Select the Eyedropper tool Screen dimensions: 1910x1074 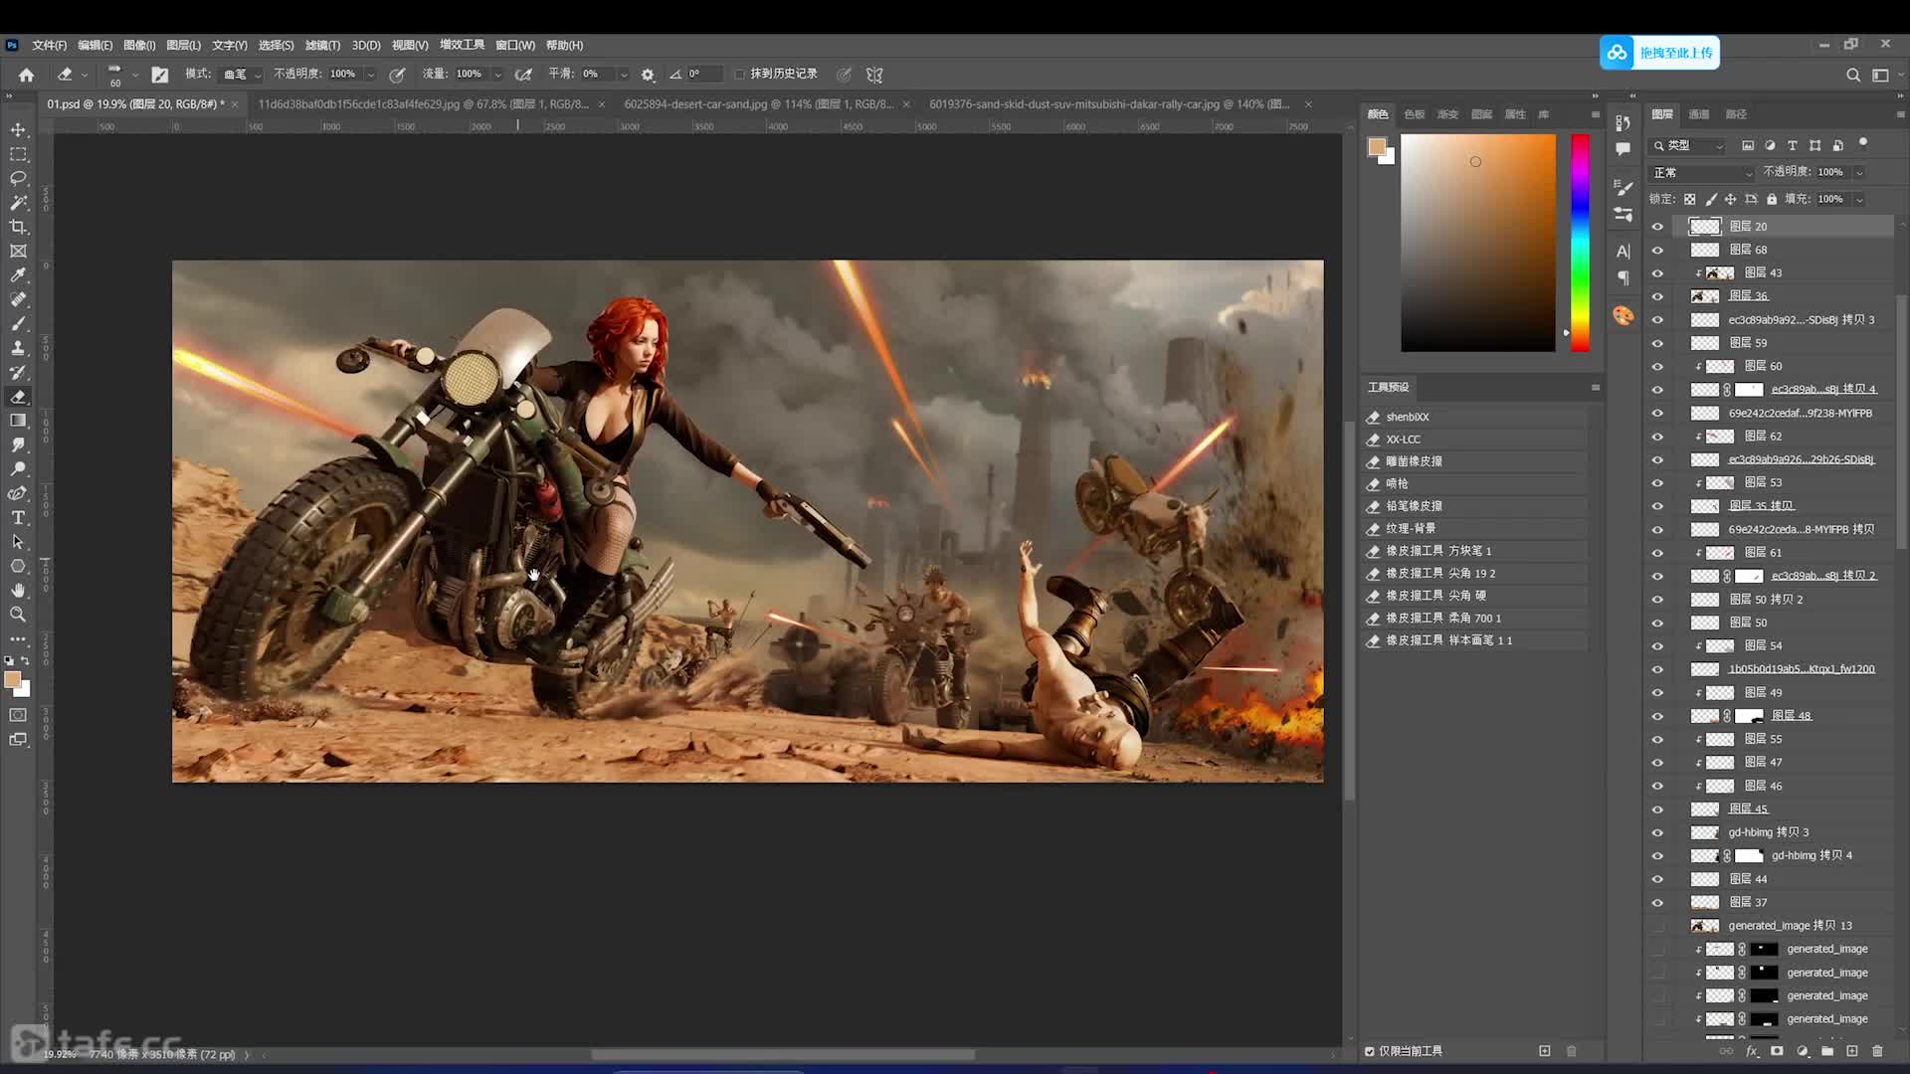pos(18,275)
